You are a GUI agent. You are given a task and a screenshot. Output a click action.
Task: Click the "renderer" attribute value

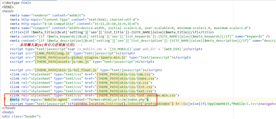pyautogui.click(x=41, y=15)
